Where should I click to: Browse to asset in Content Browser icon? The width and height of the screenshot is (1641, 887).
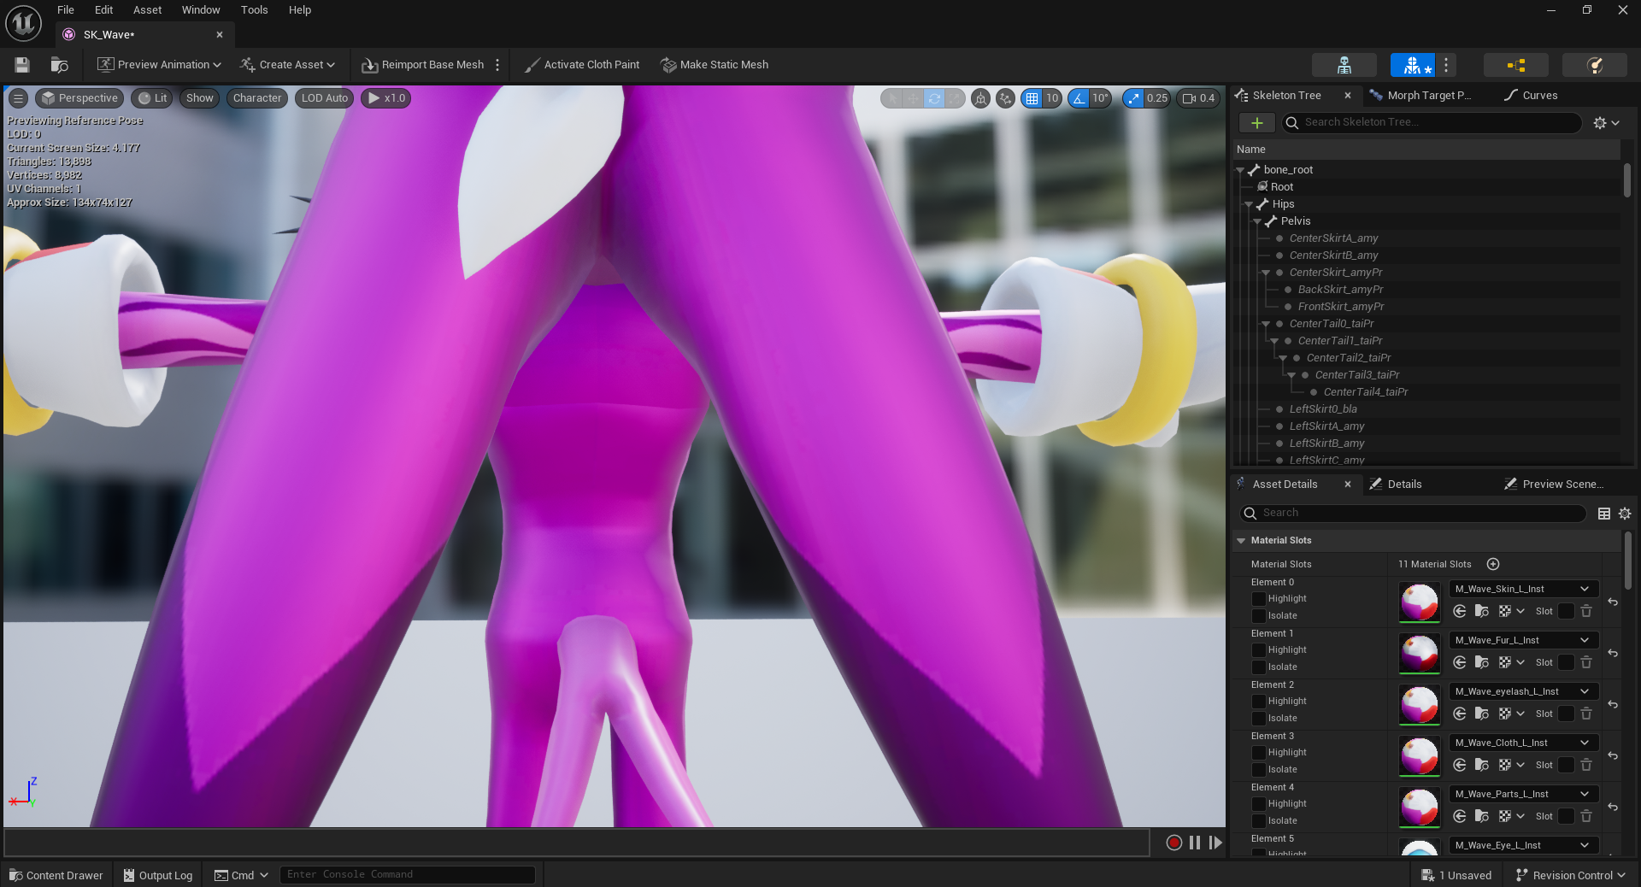point(59,65)
